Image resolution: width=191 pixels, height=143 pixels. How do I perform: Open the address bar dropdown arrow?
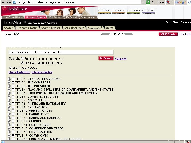tap(142, 2)
